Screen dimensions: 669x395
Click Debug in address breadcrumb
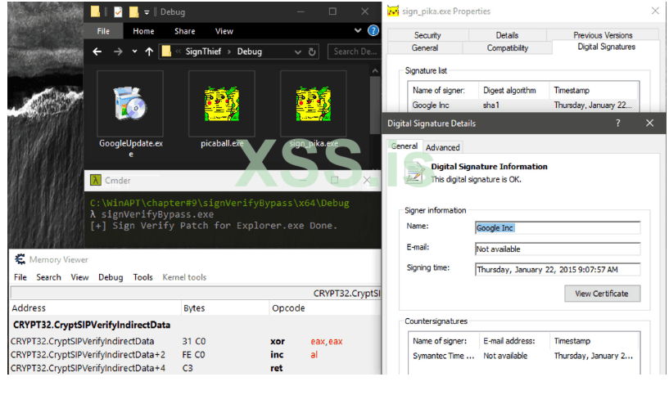250,52
